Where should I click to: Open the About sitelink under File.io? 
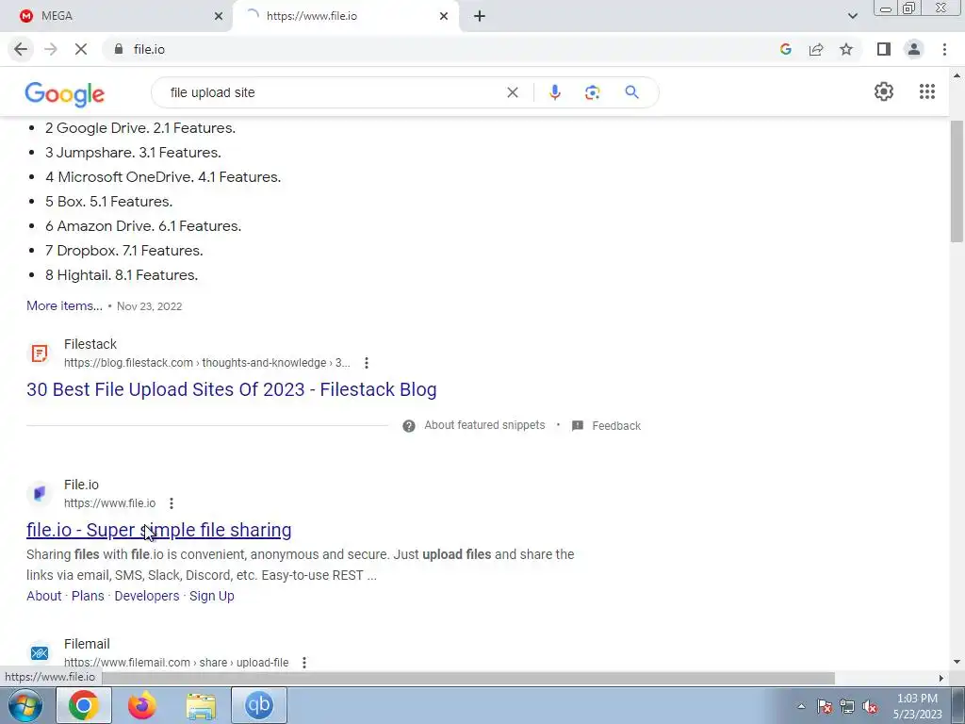[43, 596]
